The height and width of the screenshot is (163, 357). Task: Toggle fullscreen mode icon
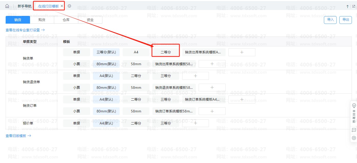tap(354, 6)
